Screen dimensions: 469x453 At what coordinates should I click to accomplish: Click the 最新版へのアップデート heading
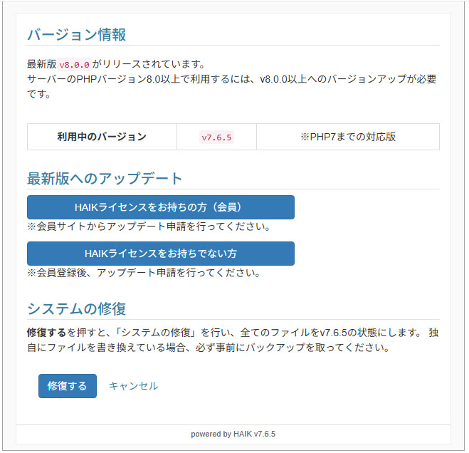coord(105,179)
